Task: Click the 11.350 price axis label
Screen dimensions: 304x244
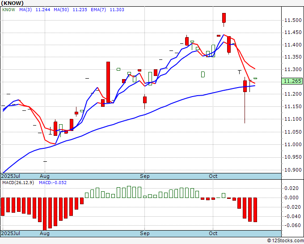Action: (293, 57)
